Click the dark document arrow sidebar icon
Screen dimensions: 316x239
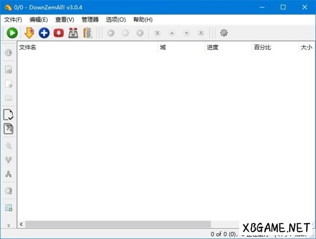(x=8, y=129)
